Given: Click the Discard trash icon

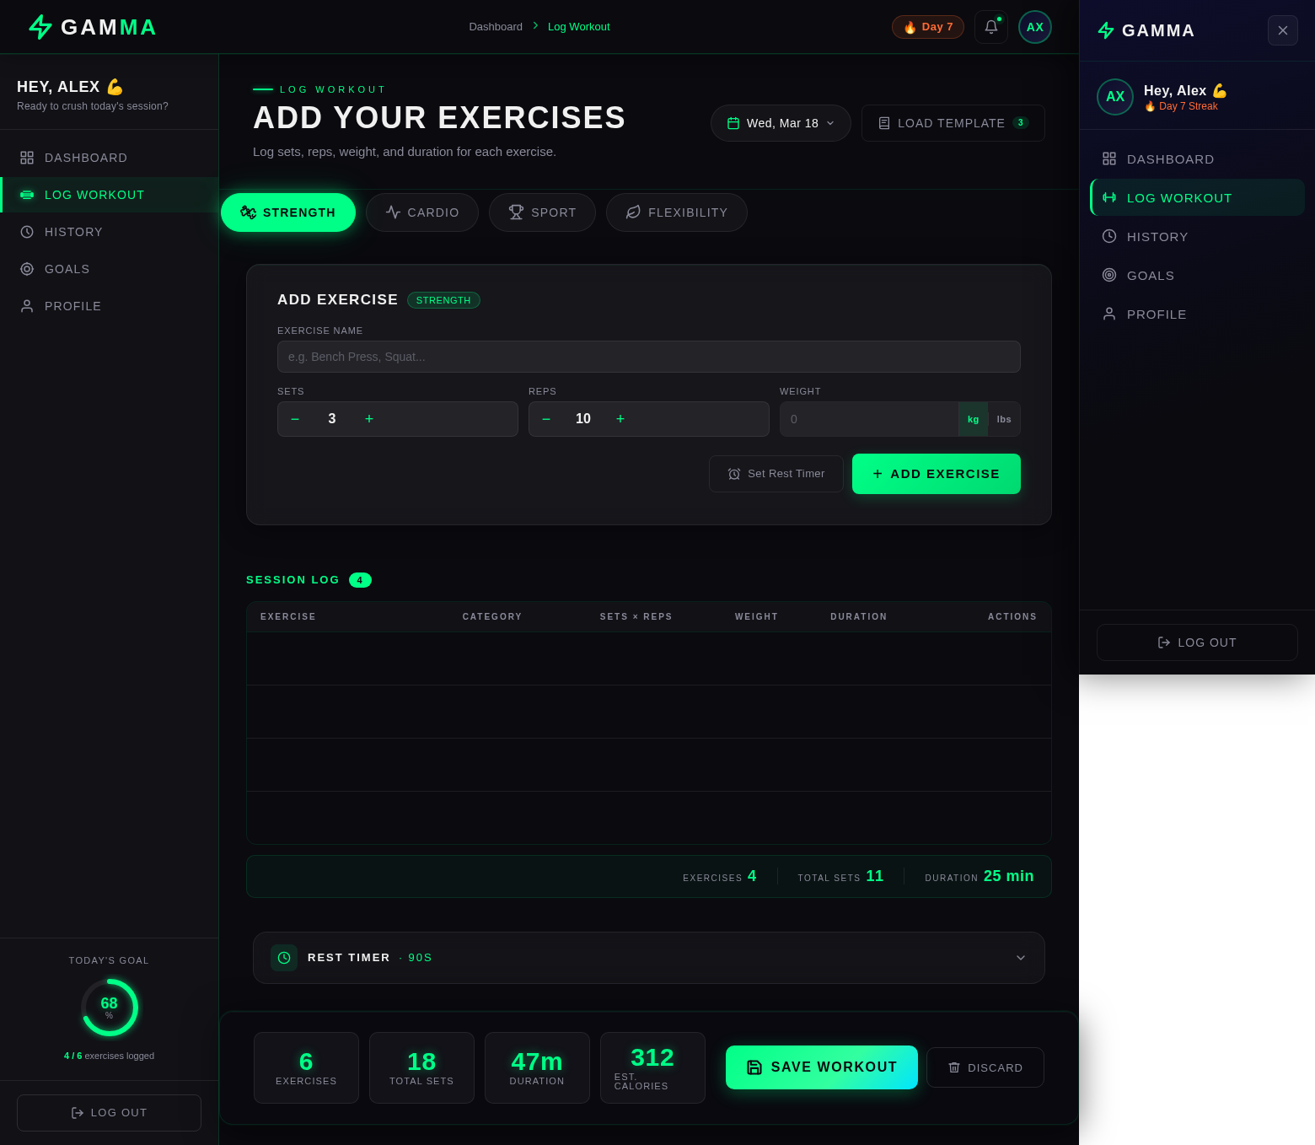Looking at the screenshot, I should (955, 1067).
